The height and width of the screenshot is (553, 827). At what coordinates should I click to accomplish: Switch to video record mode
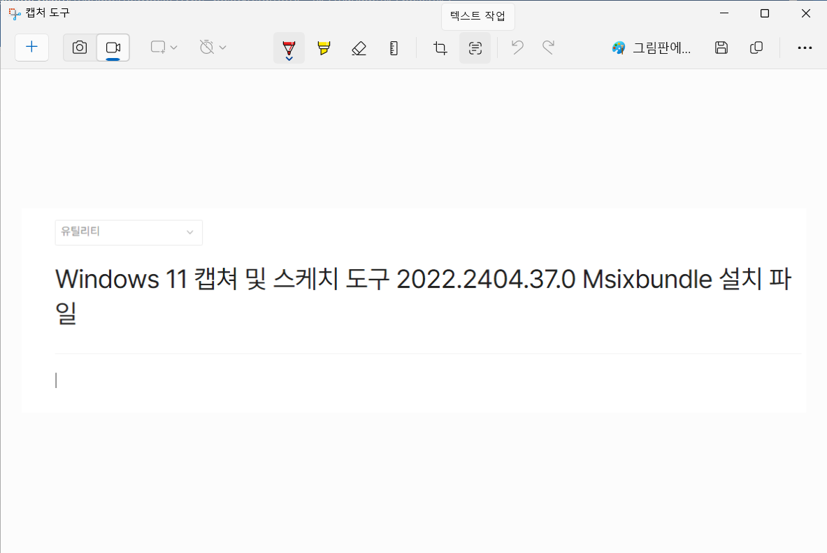pyautogui.click(x=113, y=48)
